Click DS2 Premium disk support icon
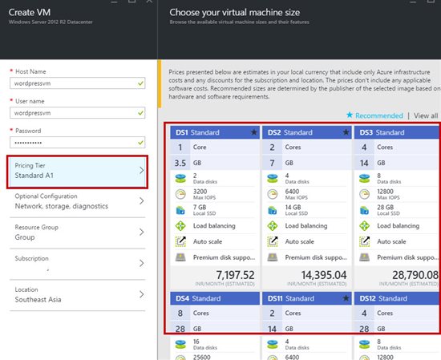This screenshot has height=360, width=441. [x=273, y=257]
